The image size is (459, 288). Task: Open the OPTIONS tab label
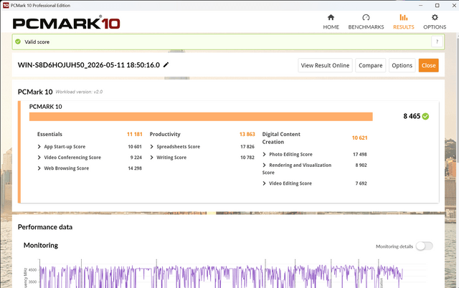pos(435,27)
